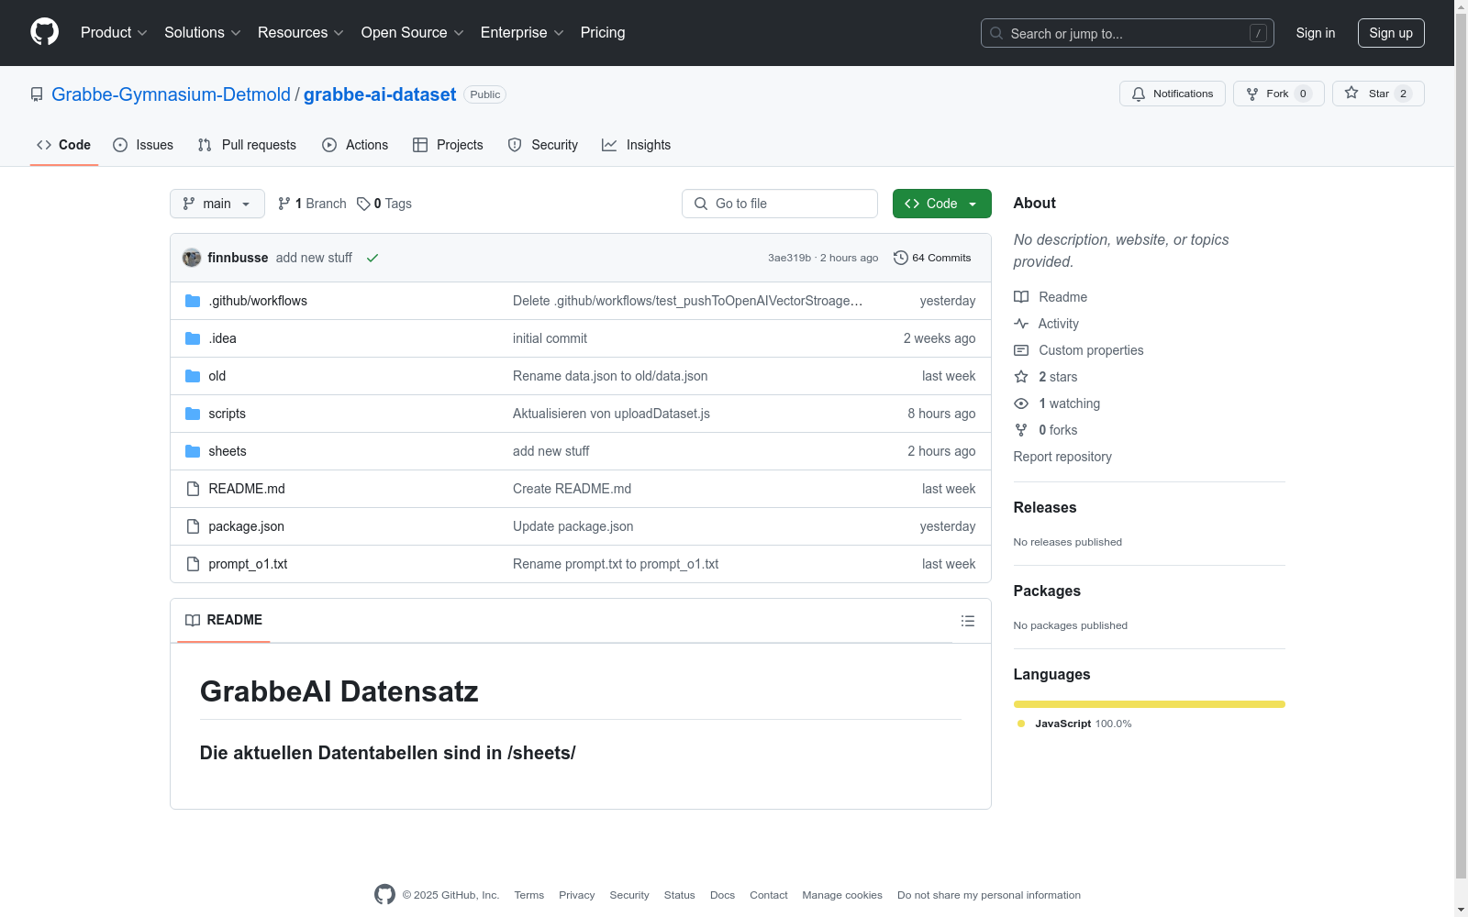Click Manage cookies in footer
Screen dimensions: 1468x917
842,895
